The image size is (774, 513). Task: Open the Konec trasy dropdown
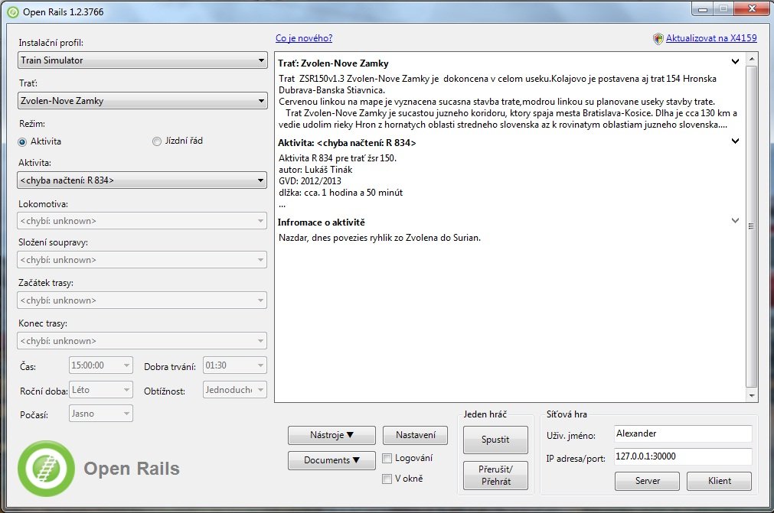[142, 340]
